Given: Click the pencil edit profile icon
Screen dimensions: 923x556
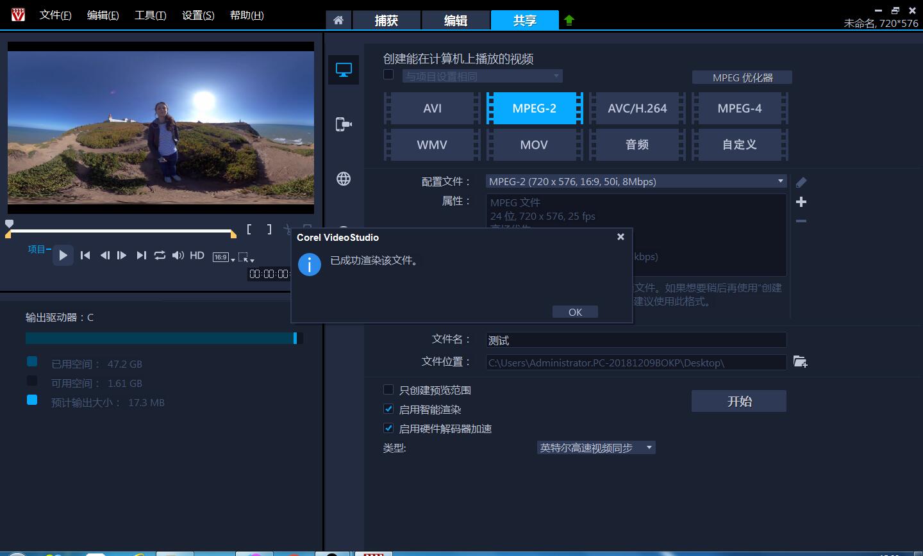Looking at the screenshot, I should click(801, 183).
